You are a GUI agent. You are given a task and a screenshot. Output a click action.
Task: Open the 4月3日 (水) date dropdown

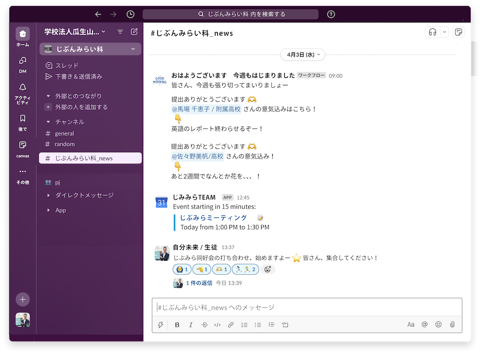click(x=303, y=55)
